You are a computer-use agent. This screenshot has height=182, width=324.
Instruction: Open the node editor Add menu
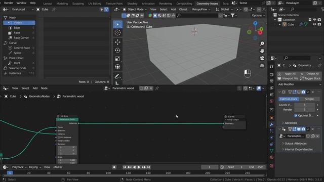coord(35,88)
